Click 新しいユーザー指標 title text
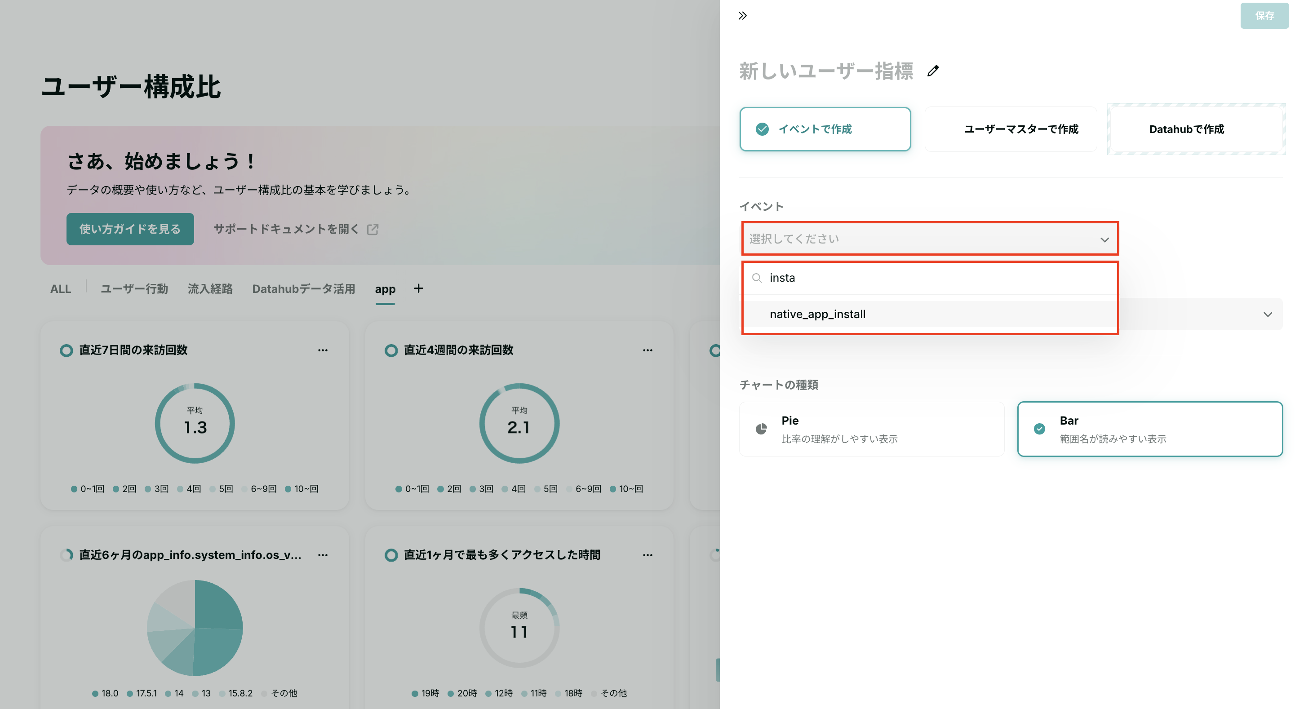This screenshot has width=1295, height=709. tap(826, 71)
